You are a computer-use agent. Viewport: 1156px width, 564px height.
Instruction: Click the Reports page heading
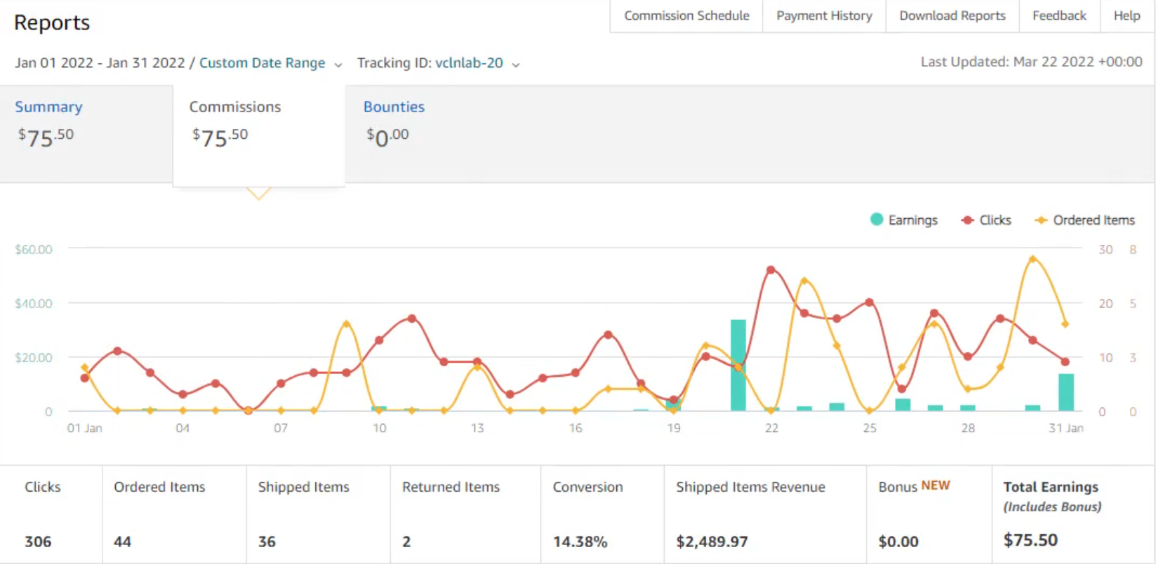(x=52, y=22)
